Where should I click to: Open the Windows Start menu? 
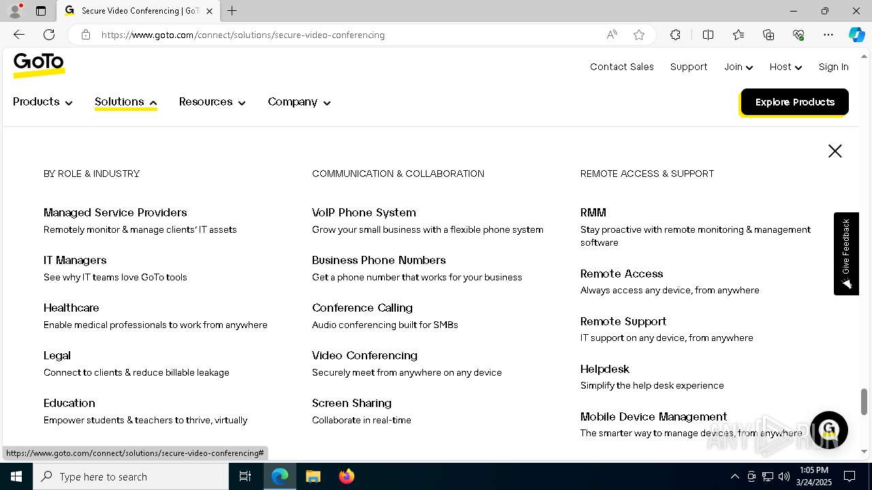[x=16, y=476]
